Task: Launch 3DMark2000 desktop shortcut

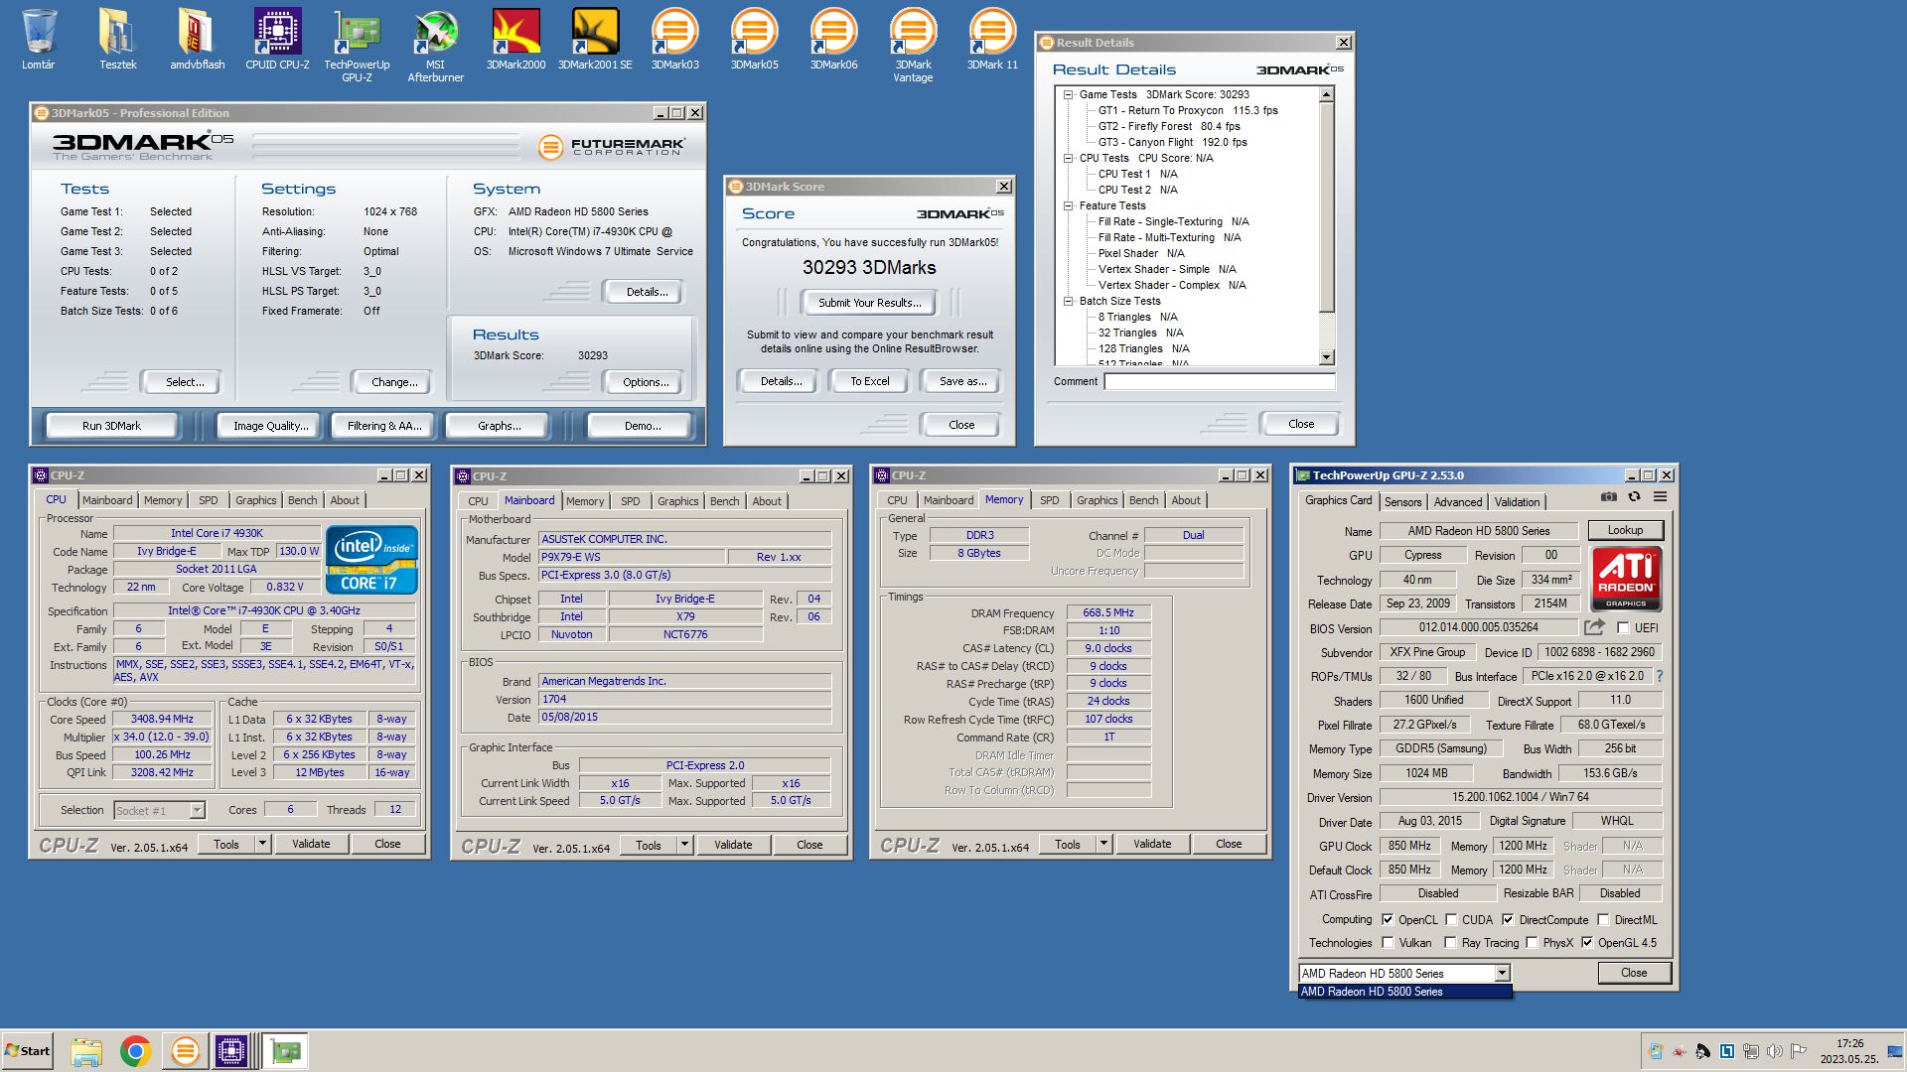Action: click(x=515, y=40)
